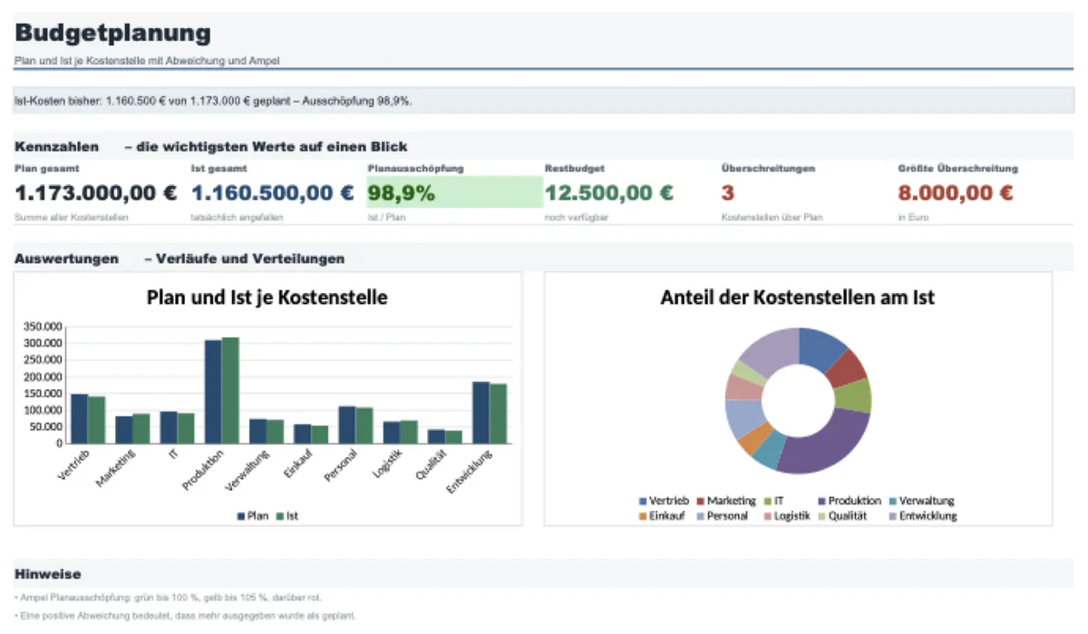Select title 'Anteil der Kostenstellen am Ist'
The width and height of the screenshot is (1088, 634).
[798, 297]
